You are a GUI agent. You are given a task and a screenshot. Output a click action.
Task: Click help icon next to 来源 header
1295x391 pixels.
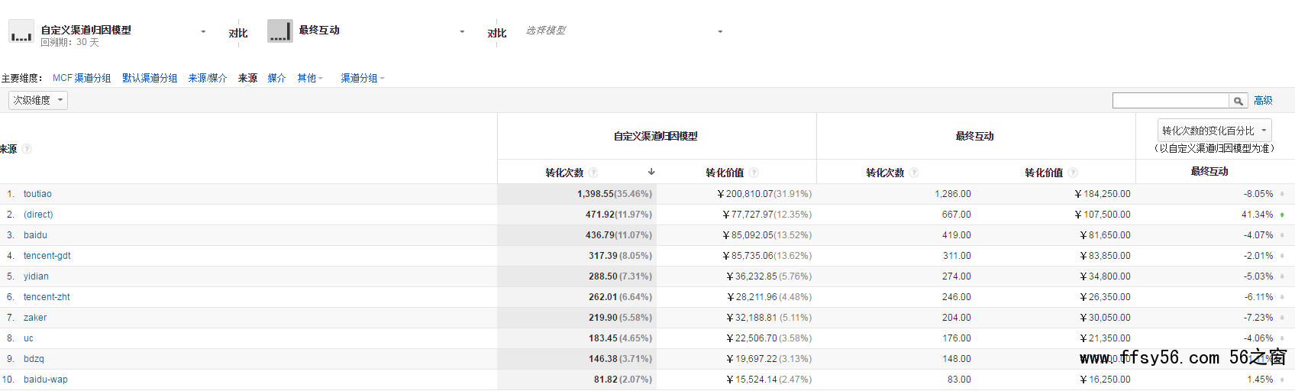coord(27,149)
